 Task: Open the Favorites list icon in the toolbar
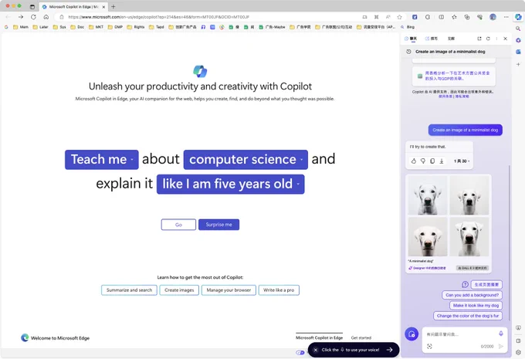tap(454, 17)
